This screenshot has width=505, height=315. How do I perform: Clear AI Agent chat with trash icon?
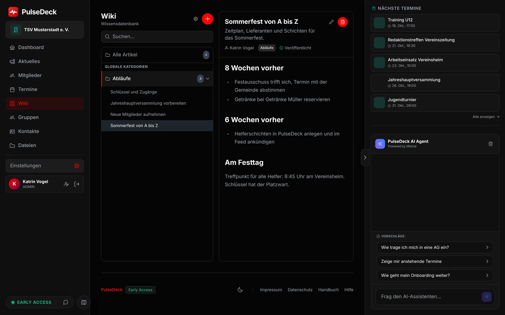[490, 144]
